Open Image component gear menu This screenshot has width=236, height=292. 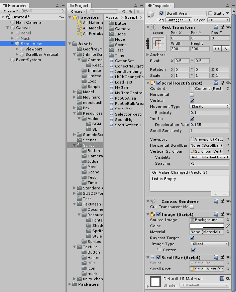tap(228, 214)
